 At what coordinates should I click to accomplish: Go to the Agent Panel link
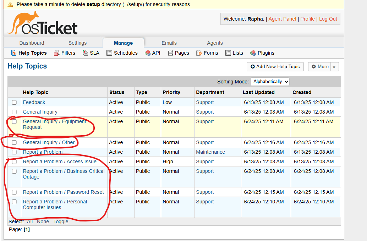282,19
